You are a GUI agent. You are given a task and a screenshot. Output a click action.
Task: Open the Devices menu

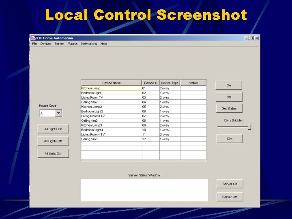tap(46, 44)
